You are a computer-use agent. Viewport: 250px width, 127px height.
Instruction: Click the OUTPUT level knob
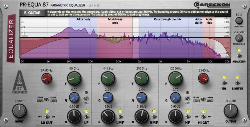[x=231, y=111]
